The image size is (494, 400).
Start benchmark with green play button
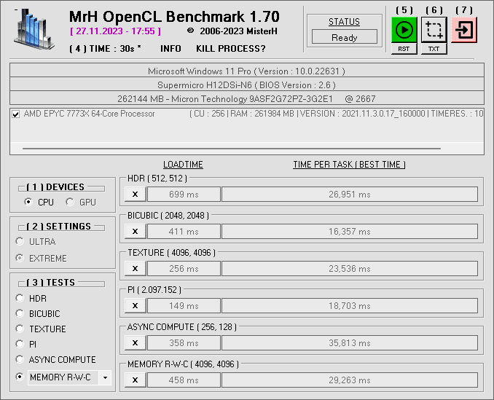(x=404, y=30)
